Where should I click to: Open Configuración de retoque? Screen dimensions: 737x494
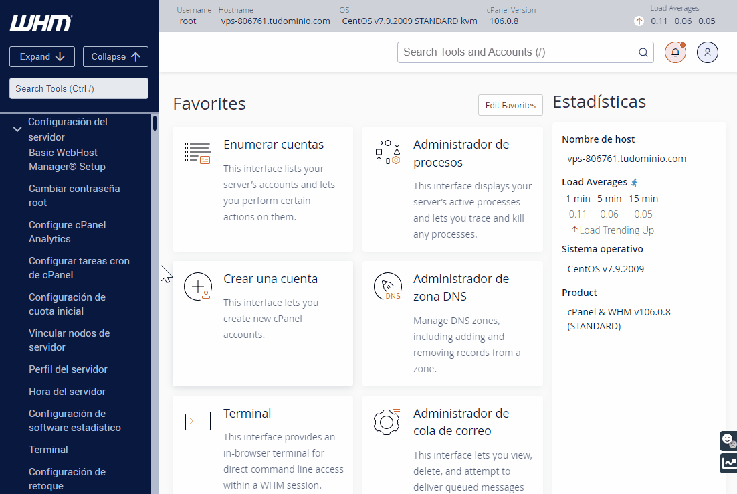tap(68, 479)
